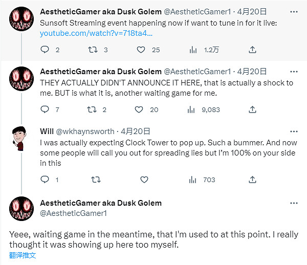Screen dimensions: 307x265
Task: Retweet Will's Clock Tower reply
Action: (x=95, y=180)
